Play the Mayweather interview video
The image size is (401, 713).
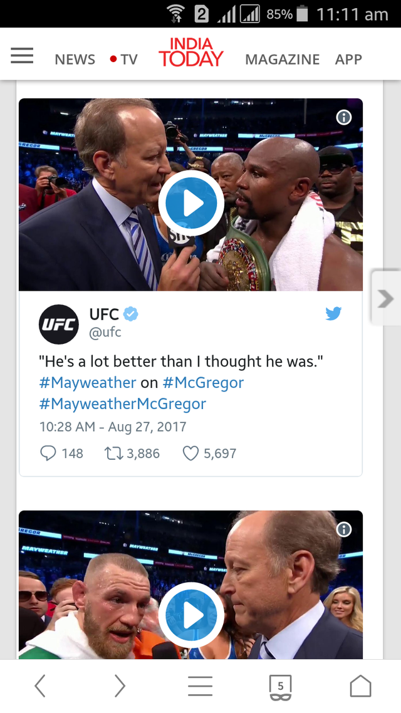(191, 203)
